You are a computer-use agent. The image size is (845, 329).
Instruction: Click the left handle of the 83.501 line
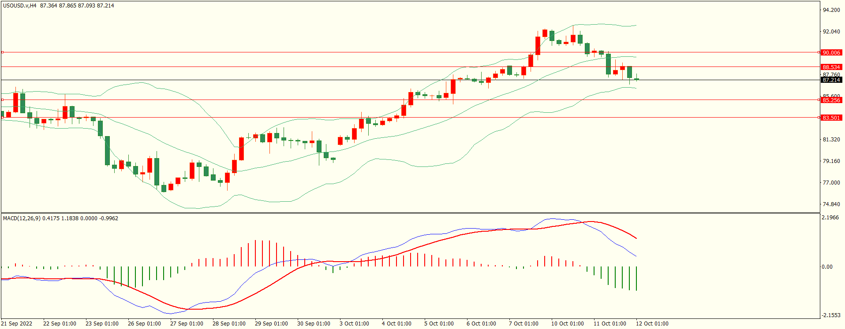coord(3,118)
